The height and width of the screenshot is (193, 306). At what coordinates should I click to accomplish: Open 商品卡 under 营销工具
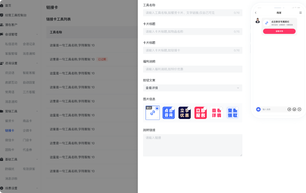[27, 121]
